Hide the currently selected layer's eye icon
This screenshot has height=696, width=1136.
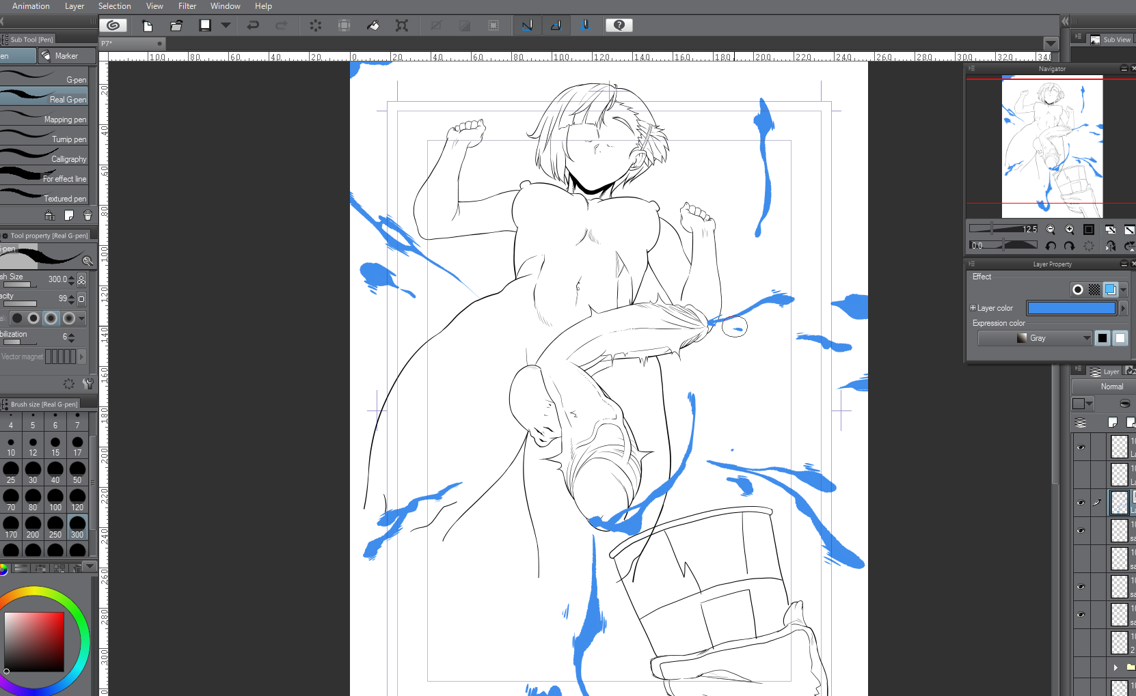tap(1081, 503)
